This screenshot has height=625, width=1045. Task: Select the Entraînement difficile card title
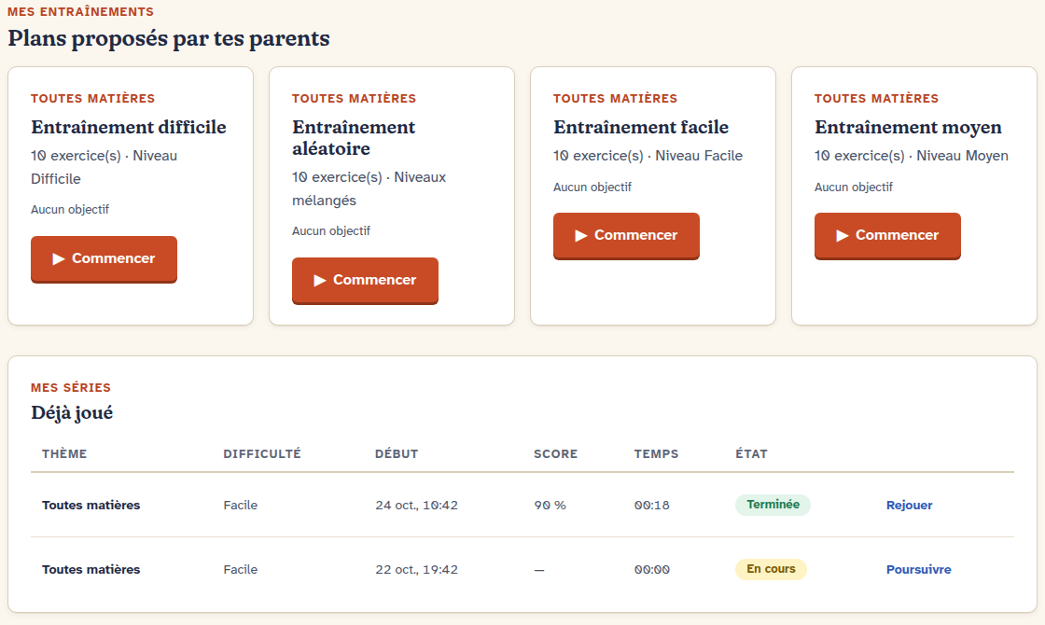click(x=129, y=127)
